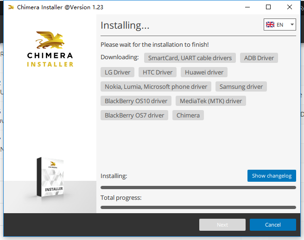The width and height of the screenshot is (304, 240).
Task: Maximize the Chimera Installer window
Action: tap(268, 7)
